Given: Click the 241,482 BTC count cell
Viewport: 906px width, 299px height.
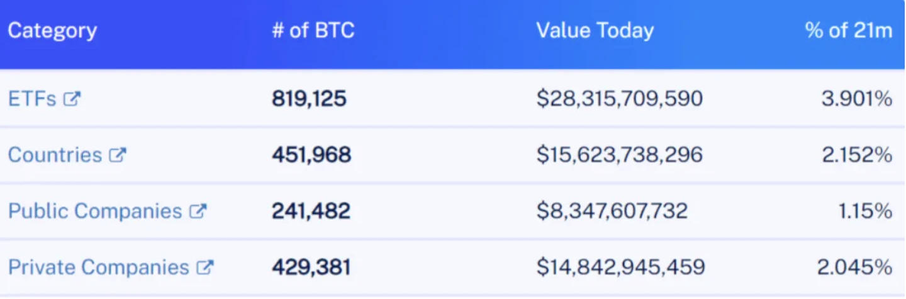Looking at the screenshot, I should tap(311, 211).
